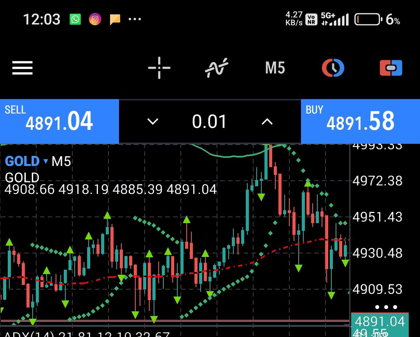Open the indicators list icon
Image resolution: width=420 pixels, height=337 pixels.
click(216, 68)
